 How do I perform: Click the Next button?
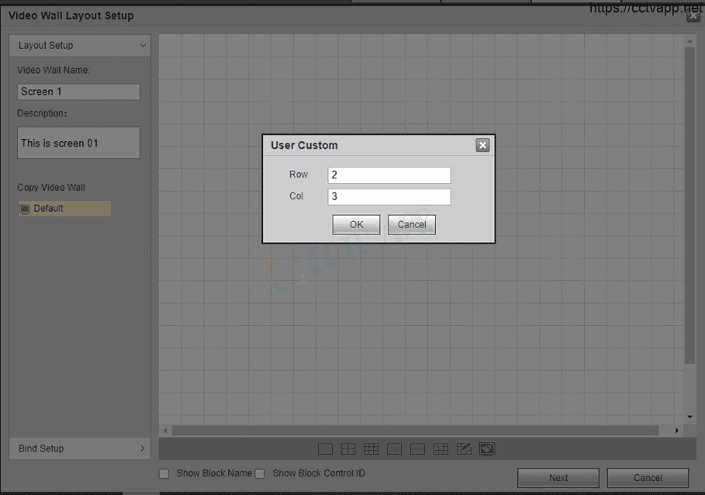558,478
